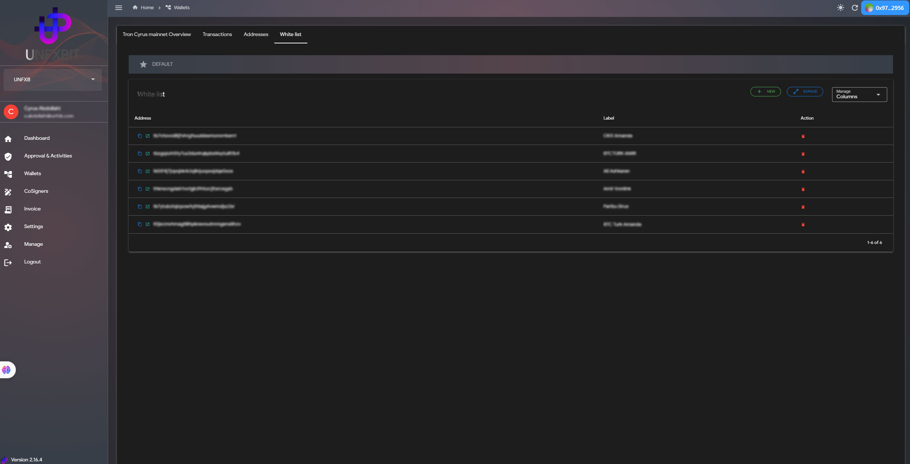This screenshot has width=910, height=464.
Task: Open CoSigners from sidebar
Action: (x=36, y=191)
